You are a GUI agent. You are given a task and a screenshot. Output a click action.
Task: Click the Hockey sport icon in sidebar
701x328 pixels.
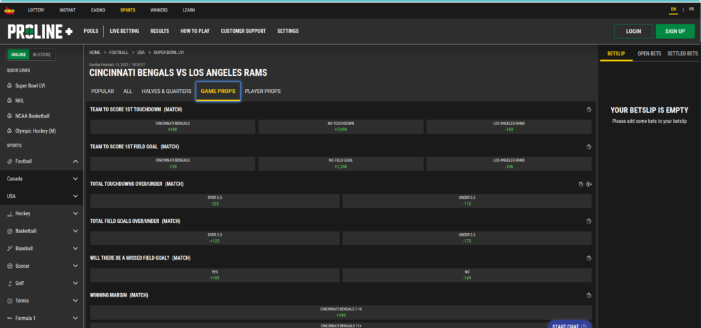[x=9, y=213]
